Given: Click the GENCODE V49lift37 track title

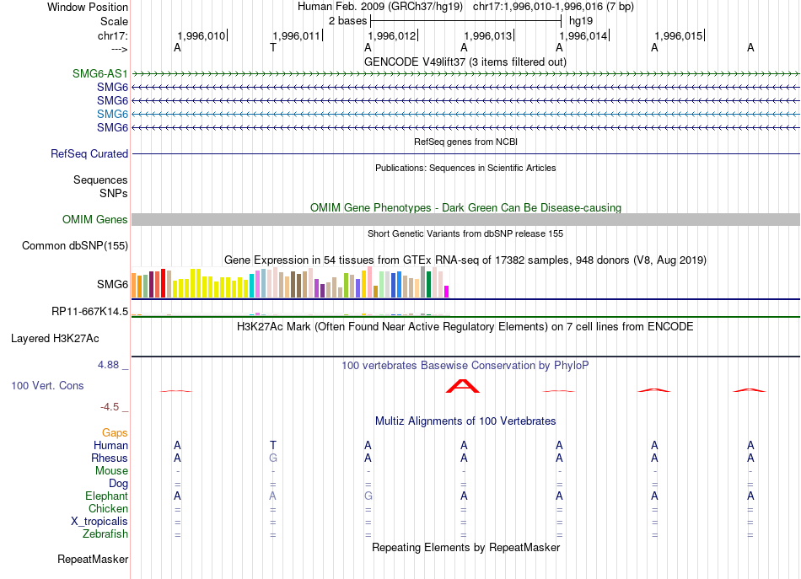Looking at the screenshot, I should click(x=465, y=62).
